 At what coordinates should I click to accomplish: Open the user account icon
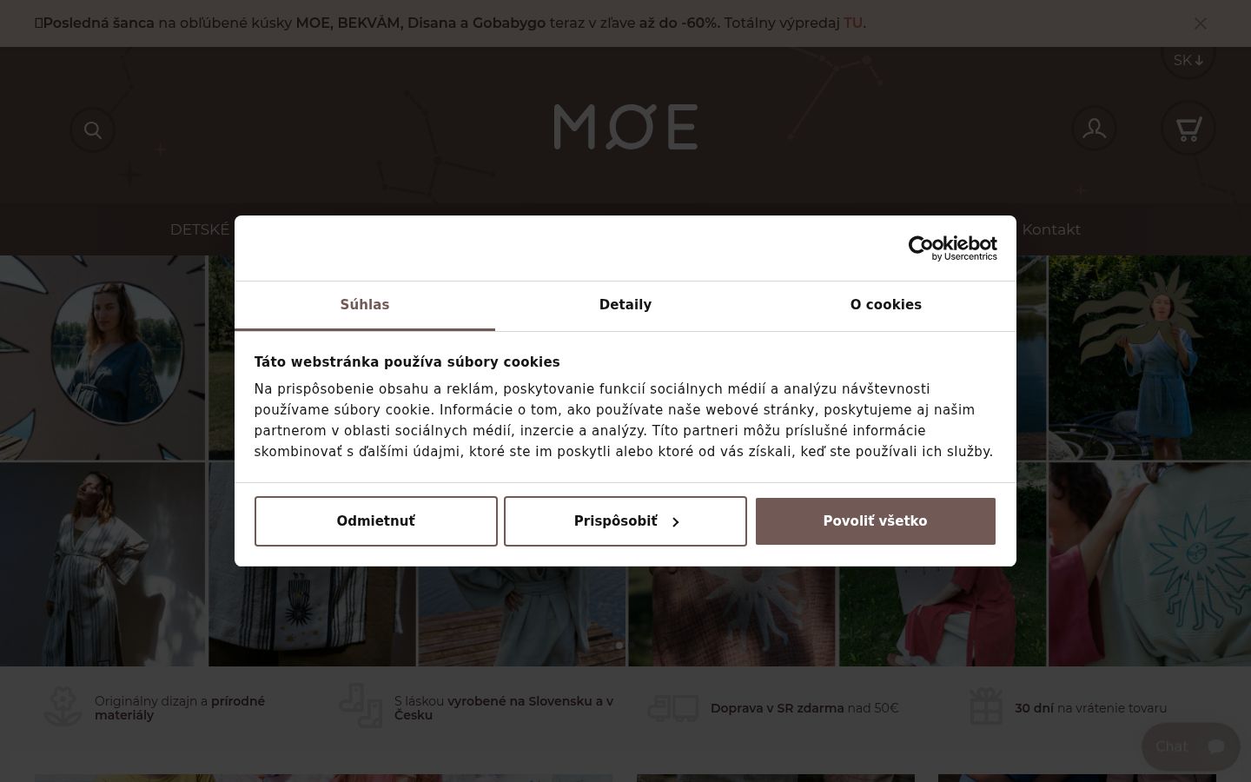pyautogui.click(x=1094, y=129)
